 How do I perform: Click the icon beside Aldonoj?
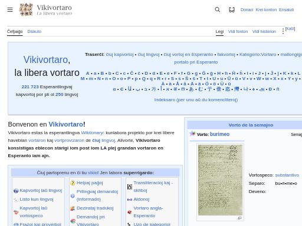130,200
